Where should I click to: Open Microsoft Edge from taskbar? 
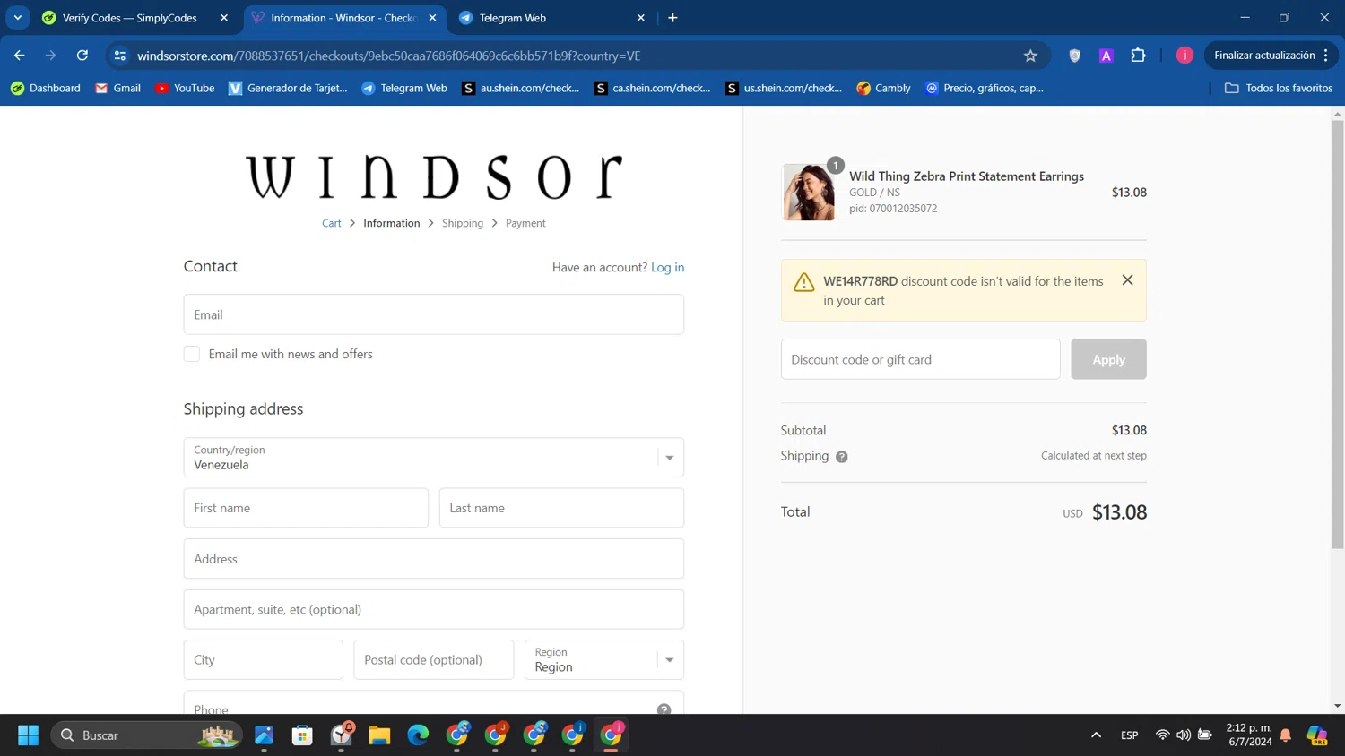pyautogui.click(x=418, y=735)
